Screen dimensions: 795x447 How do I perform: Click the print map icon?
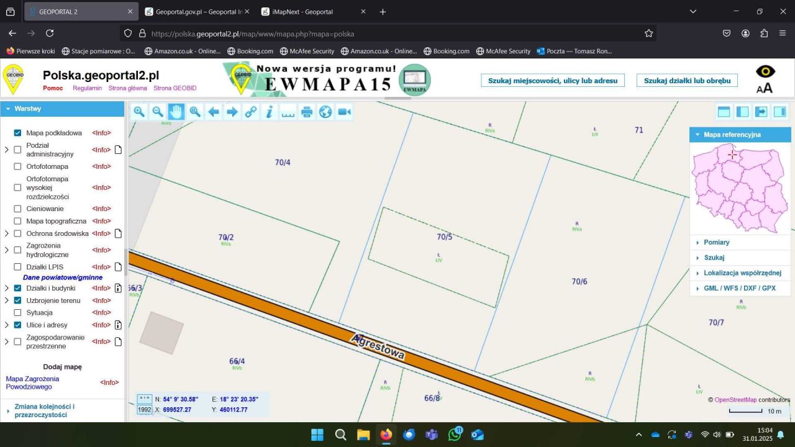[306, 112]
